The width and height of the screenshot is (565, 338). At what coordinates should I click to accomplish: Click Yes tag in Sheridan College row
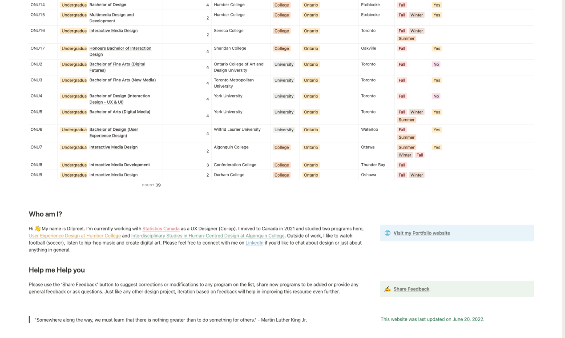tap(437, 48)
